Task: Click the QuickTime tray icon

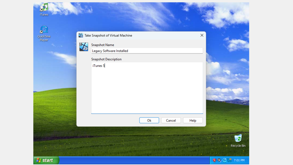Action: pyautogui.click(x=224, y=160)
